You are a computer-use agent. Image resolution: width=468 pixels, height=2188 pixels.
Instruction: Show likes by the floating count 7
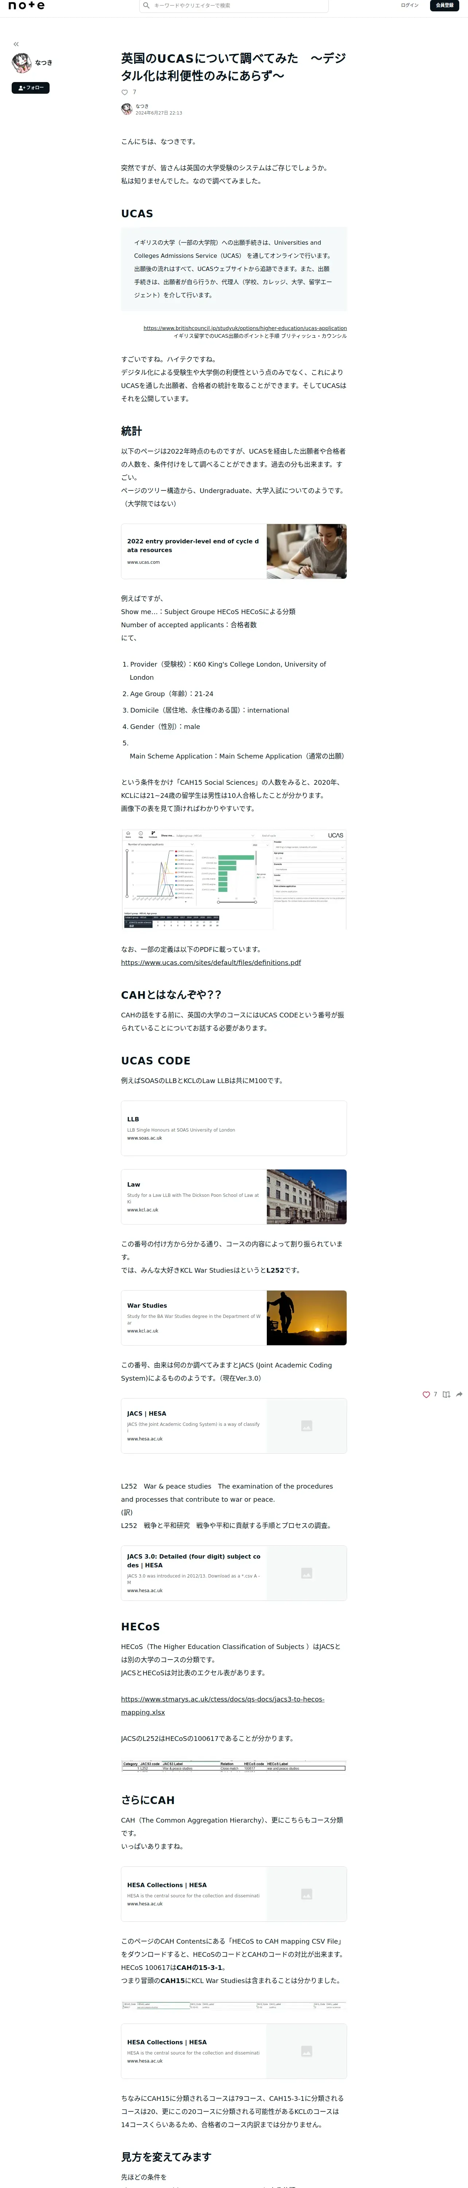point(436,1395)
